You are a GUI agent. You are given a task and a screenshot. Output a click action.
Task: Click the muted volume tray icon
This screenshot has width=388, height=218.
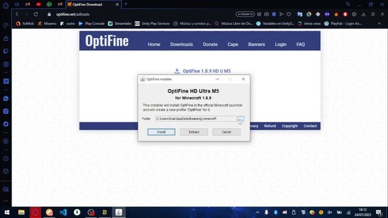tap(330, 213)
